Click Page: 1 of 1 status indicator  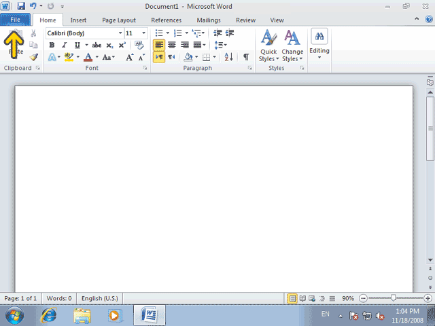[20, 298]
